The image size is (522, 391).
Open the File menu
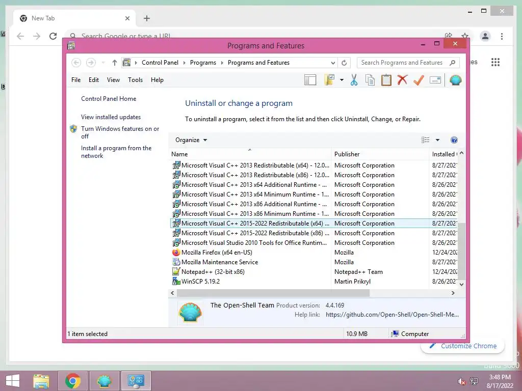pyautogui.click(x=76, y=80)
